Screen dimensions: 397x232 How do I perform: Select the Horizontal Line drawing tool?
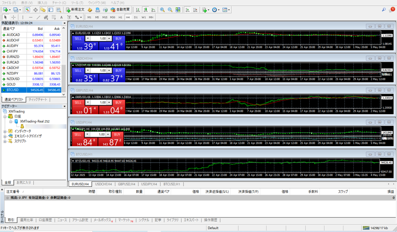(30, 17)
